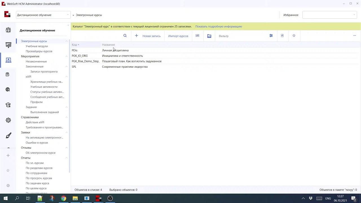Click the column settings icon in the toolbar
Screen dimensions: 361x203
click(197, 36)
